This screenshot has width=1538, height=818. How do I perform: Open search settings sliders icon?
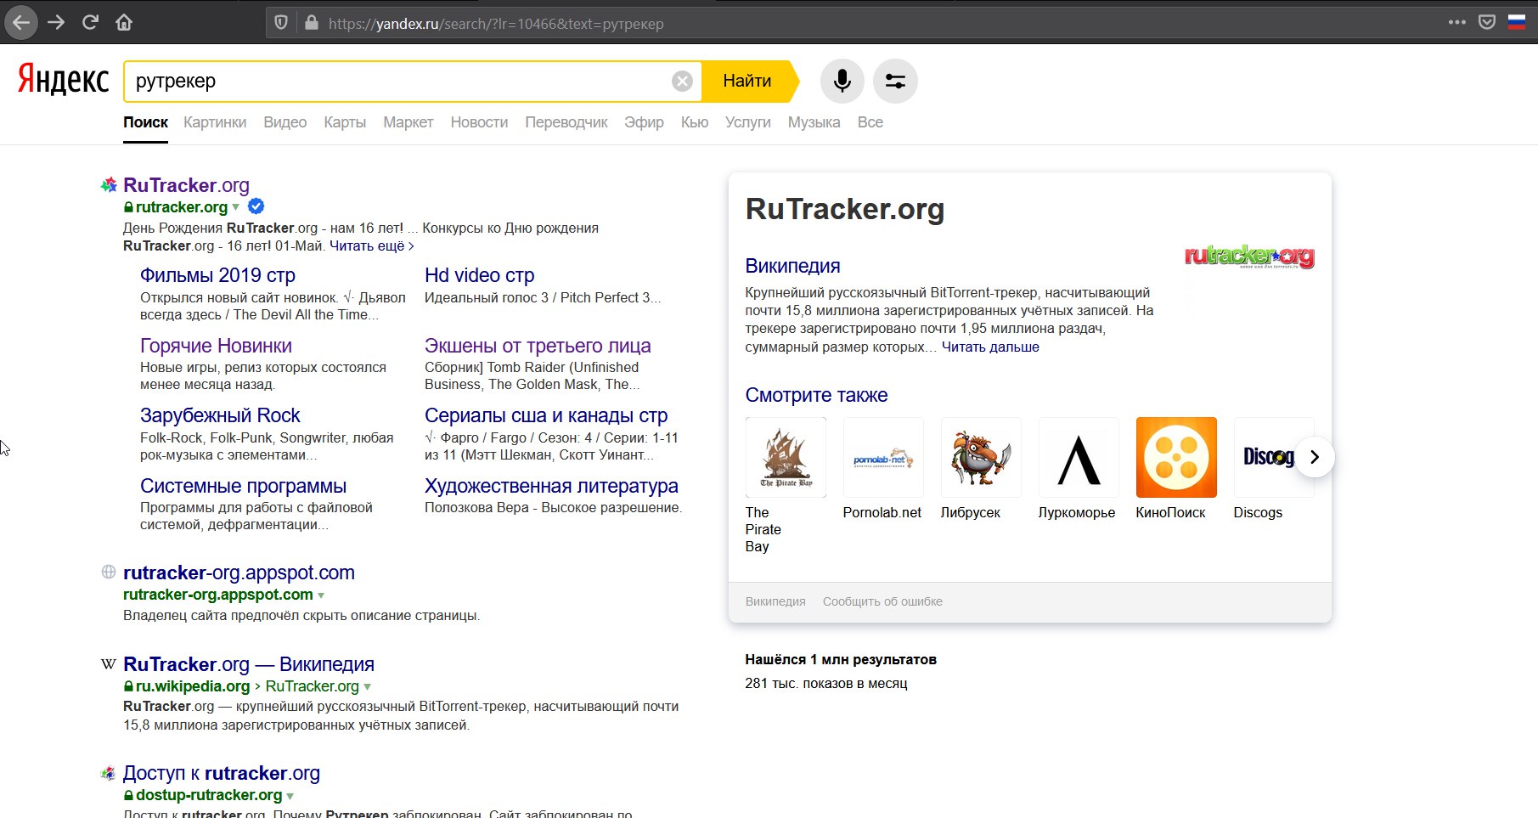click(895, 82)
